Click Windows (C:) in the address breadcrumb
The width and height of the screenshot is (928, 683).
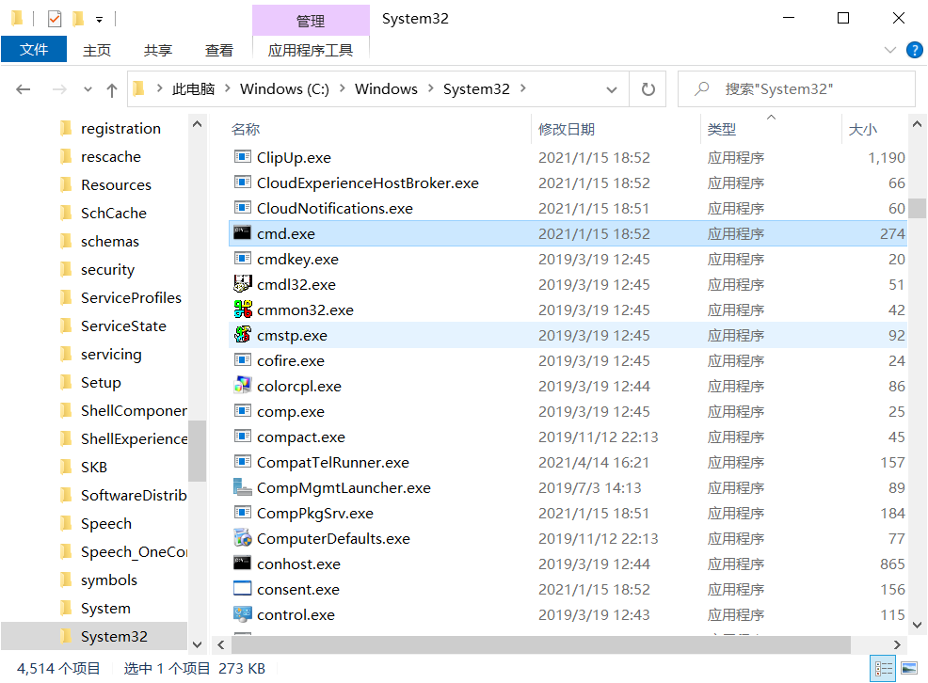[x=284, y=88]
